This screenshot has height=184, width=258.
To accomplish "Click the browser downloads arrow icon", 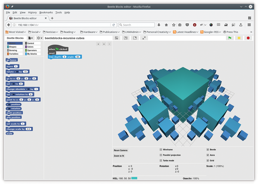I will 159,25.
